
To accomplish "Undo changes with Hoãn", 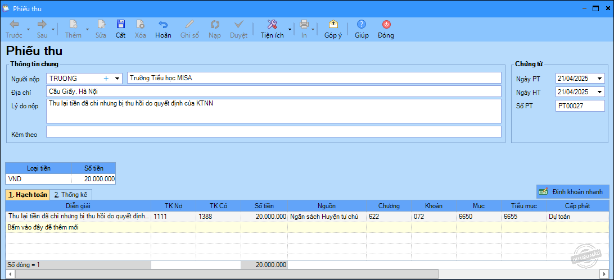I will pyautogui.click(x=163, y=29).
